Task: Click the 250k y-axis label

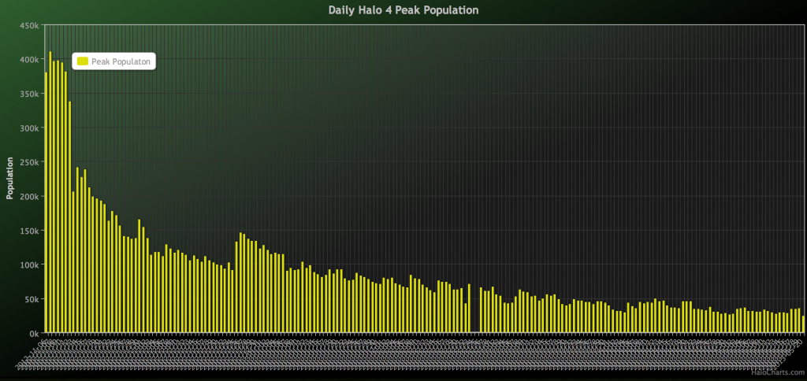Action: click(x=29, y=162)
